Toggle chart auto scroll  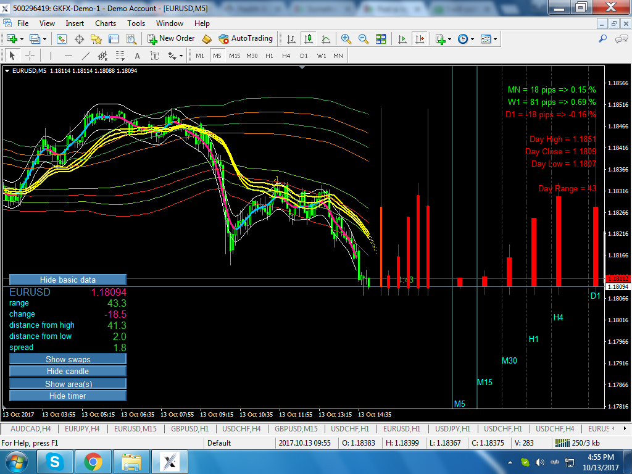point(402,39)
